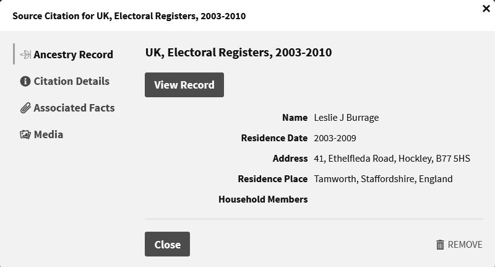Click the Citation Details info icon
Screen dimensions: 495x267
pos(25,81)
